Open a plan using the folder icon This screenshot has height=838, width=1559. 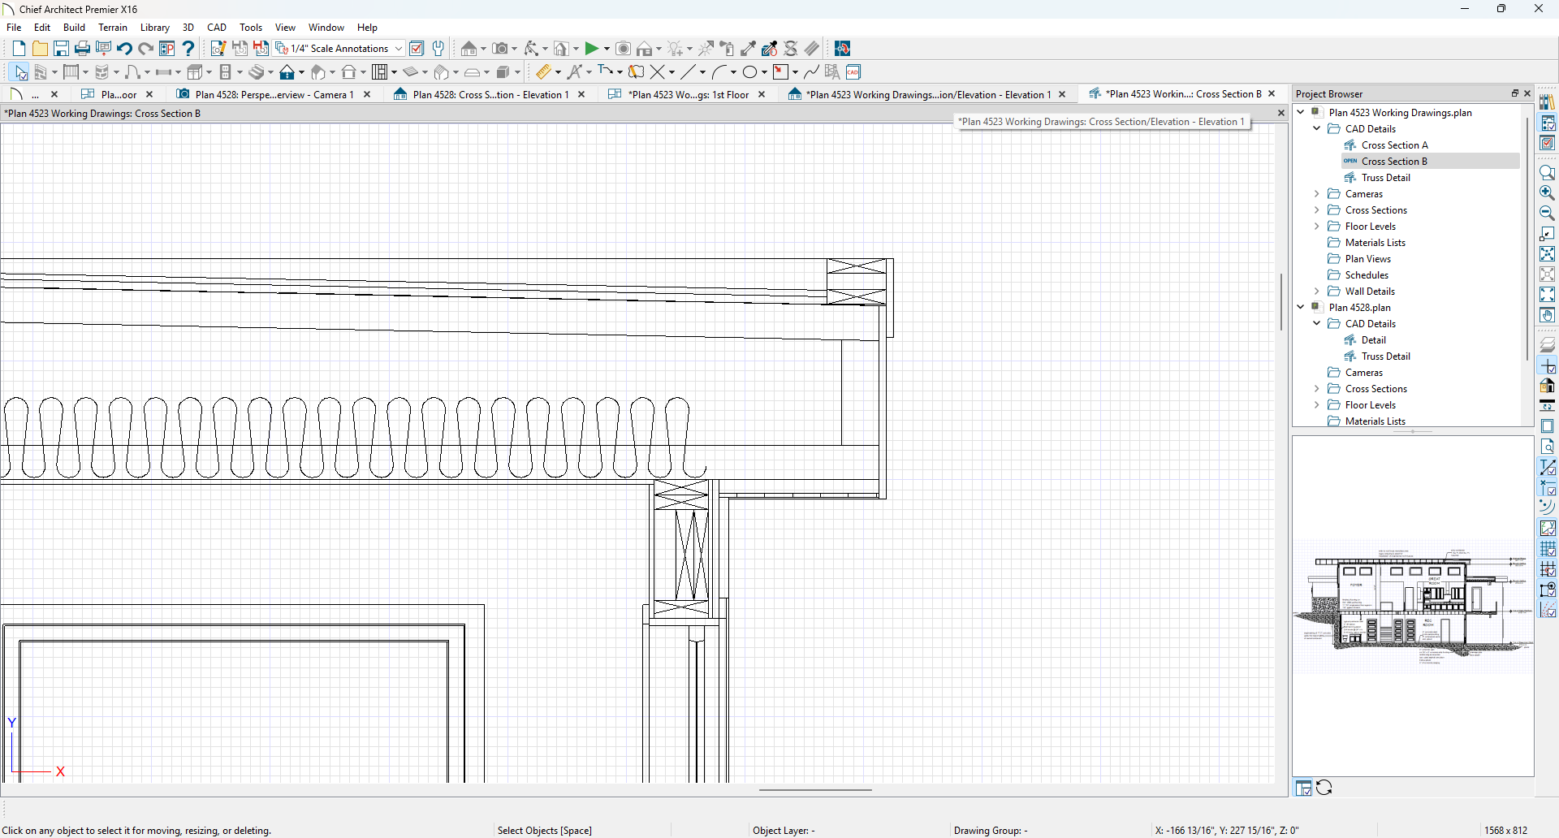click(x=40, y=49)
